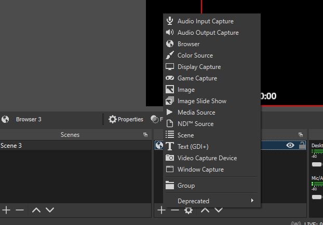323x225 pixels.
Task: Open Properties button for Browser 3
Action: (x=126, y=119)
